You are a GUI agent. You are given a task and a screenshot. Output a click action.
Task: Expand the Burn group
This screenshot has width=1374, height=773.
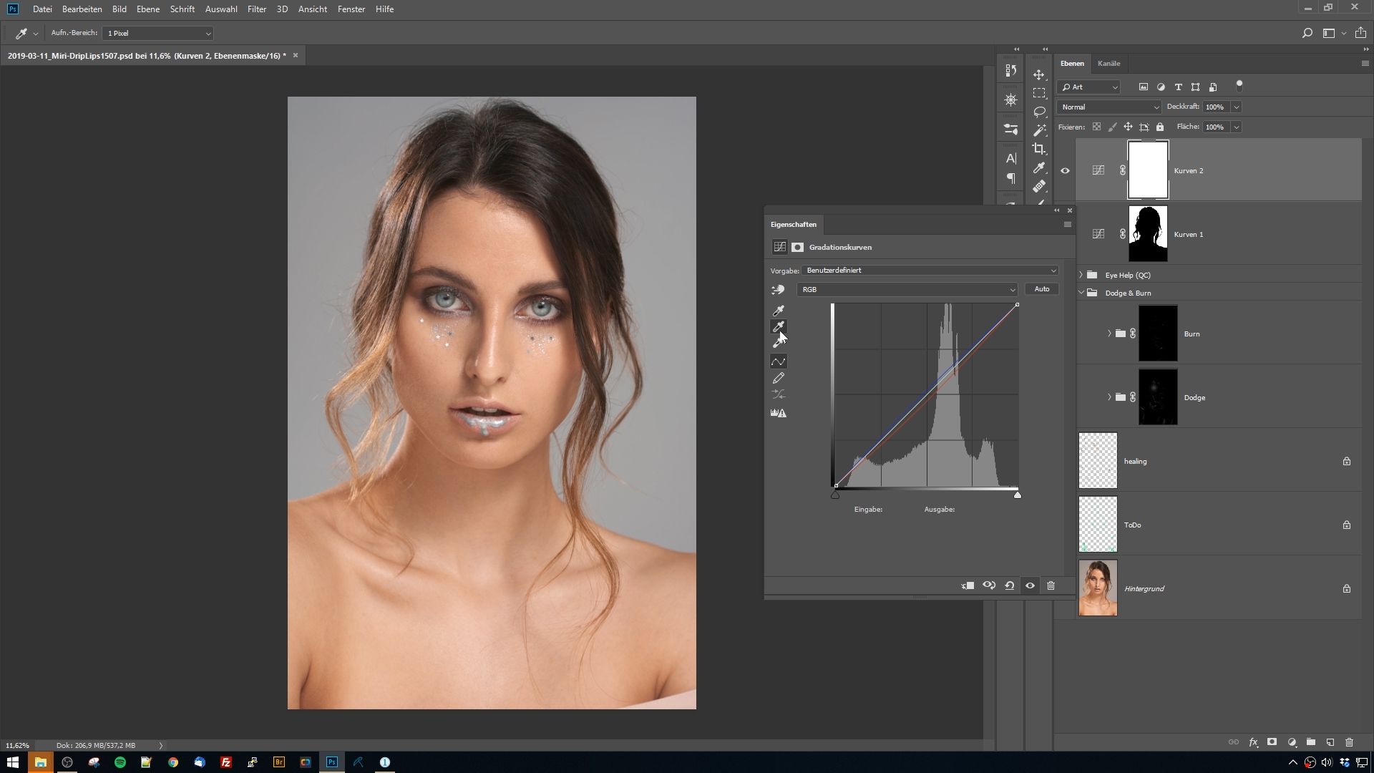pos(1109,334)
